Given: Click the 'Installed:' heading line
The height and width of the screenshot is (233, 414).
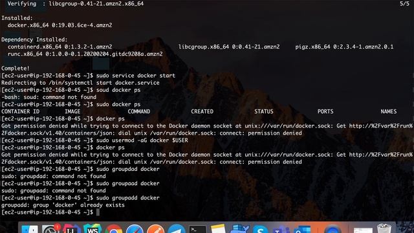Looking at the screenshot, I should point(17,18).
